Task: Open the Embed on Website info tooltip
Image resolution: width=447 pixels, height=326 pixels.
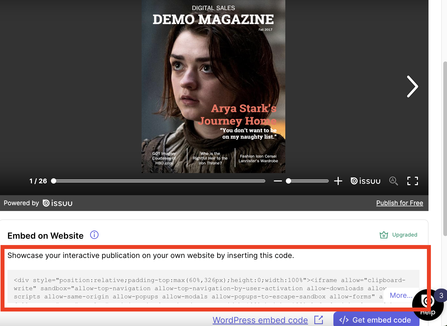Action: [94, 235]
